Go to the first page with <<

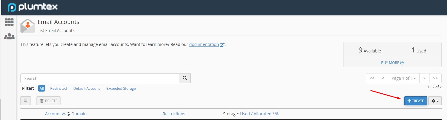coord(372,78)
